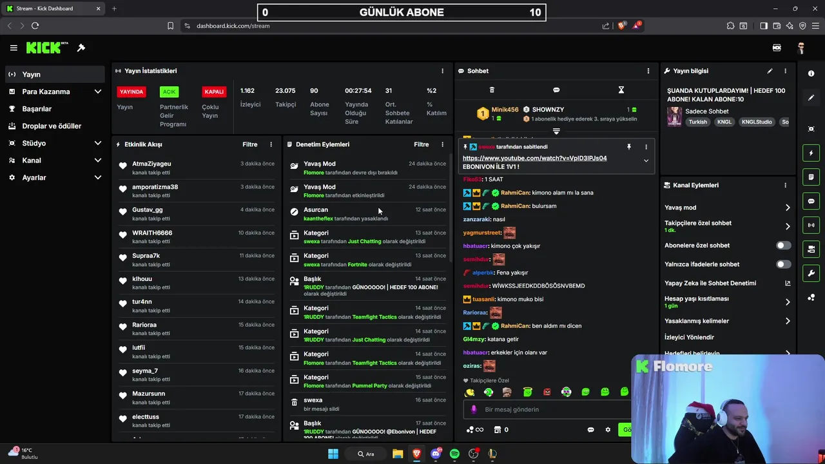Screen dimensions: 825x464
Task: Open the AI chat moderation external link icon
Action: tap(787, 283)
